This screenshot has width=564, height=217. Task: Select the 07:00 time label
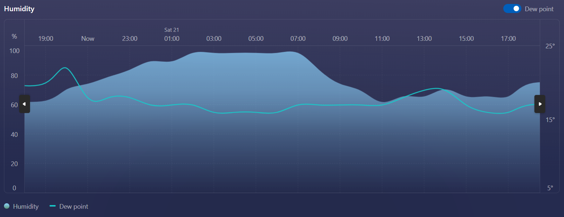pyautogui.click(x=298, y=39)
